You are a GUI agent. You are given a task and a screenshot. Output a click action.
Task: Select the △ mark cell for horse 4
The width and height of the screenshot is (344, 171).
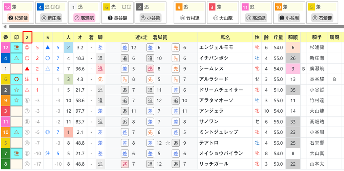17,58
